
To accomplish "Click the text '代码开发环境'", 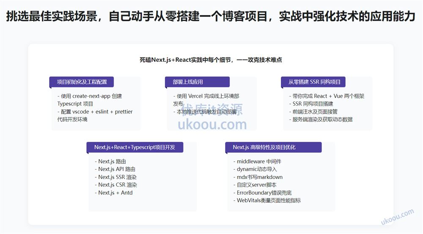I will click(x=72, y=119).
